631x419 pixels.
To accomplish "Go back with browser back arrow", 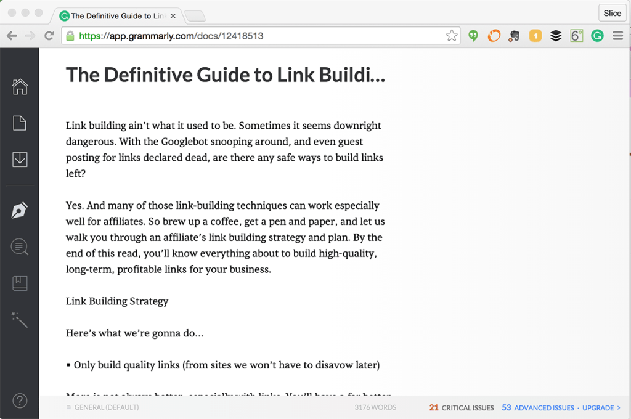I will (12, 36).
